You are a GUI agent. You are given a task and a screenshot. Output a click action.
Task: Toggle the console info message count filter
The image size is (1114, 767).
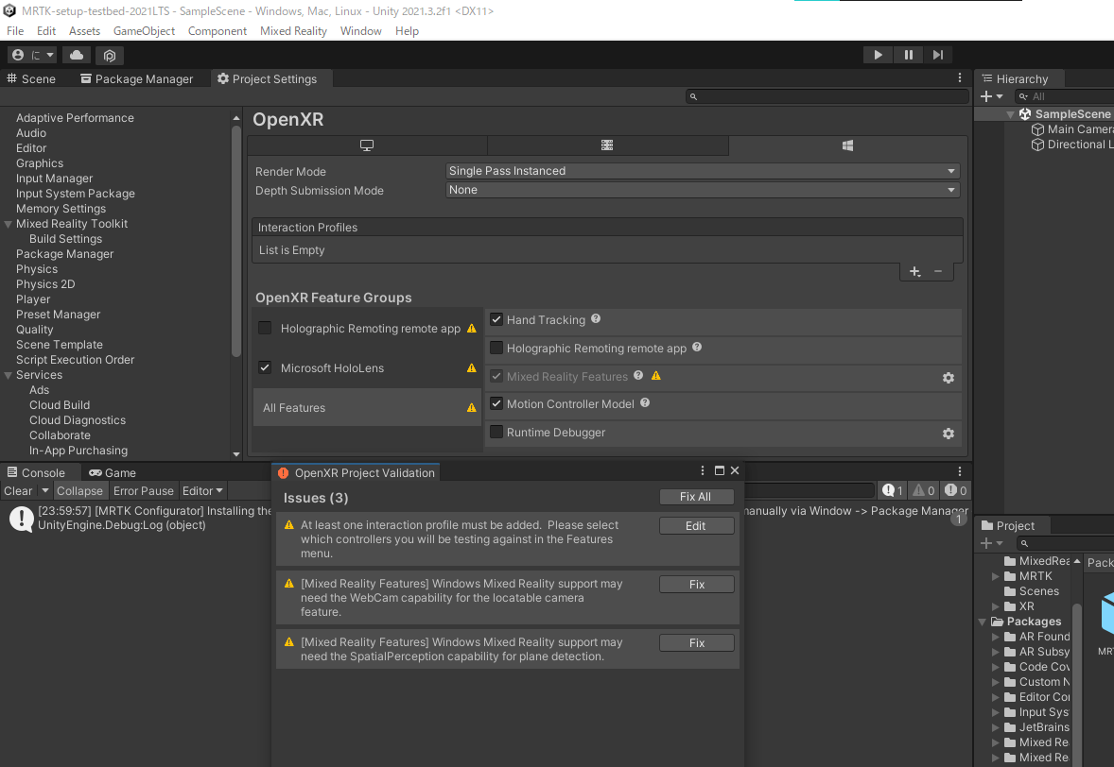point(893,490)
